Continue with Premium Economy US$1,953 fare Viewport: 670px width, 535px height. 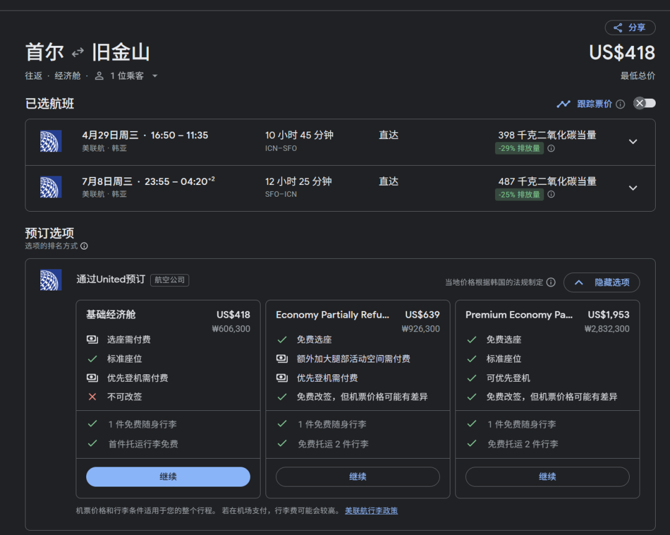[547, 477]
